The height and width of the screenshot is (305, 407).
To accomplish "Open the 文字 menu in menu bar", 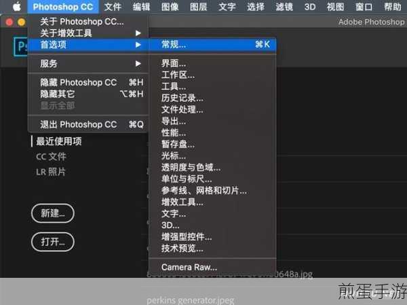I will click(x=227, y=7).
